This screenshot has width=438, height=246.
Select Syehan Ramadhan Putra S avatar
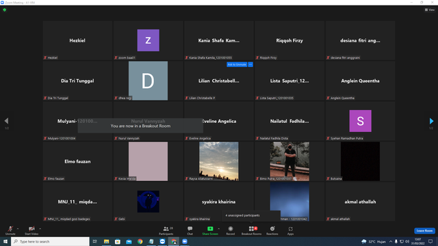pos(361,121)
